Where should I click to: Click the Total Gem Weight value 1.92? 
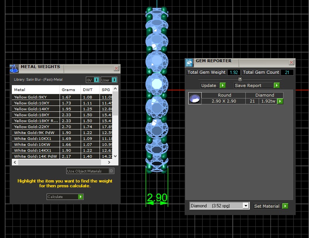[x=234, y=73]
